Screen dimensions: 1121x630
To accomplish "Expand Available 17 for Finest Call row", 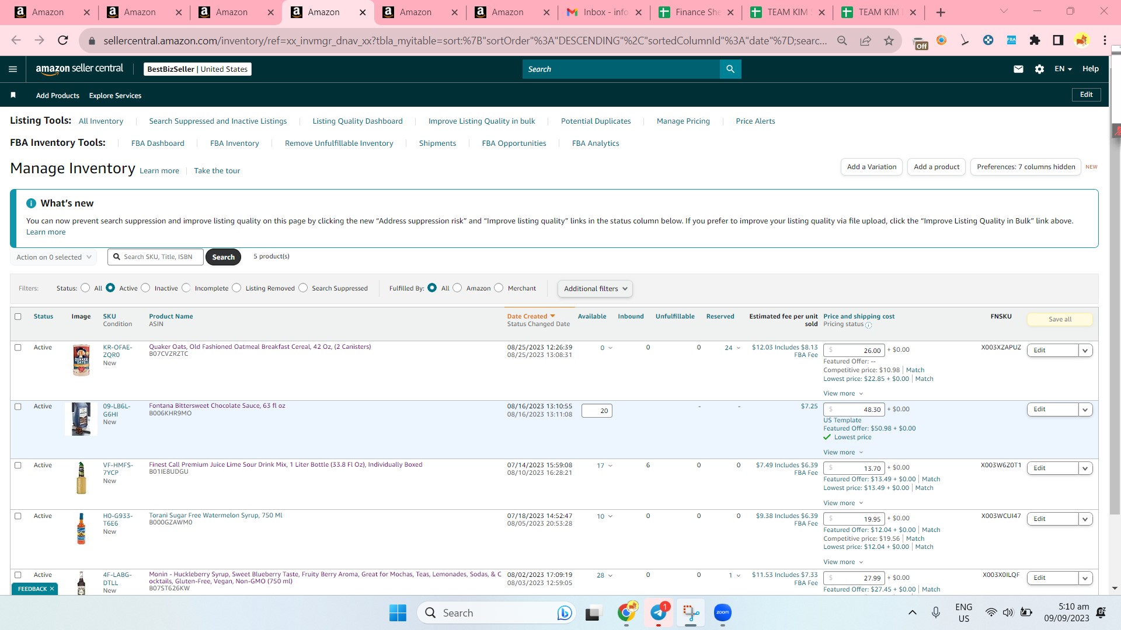I will point(604,466).
